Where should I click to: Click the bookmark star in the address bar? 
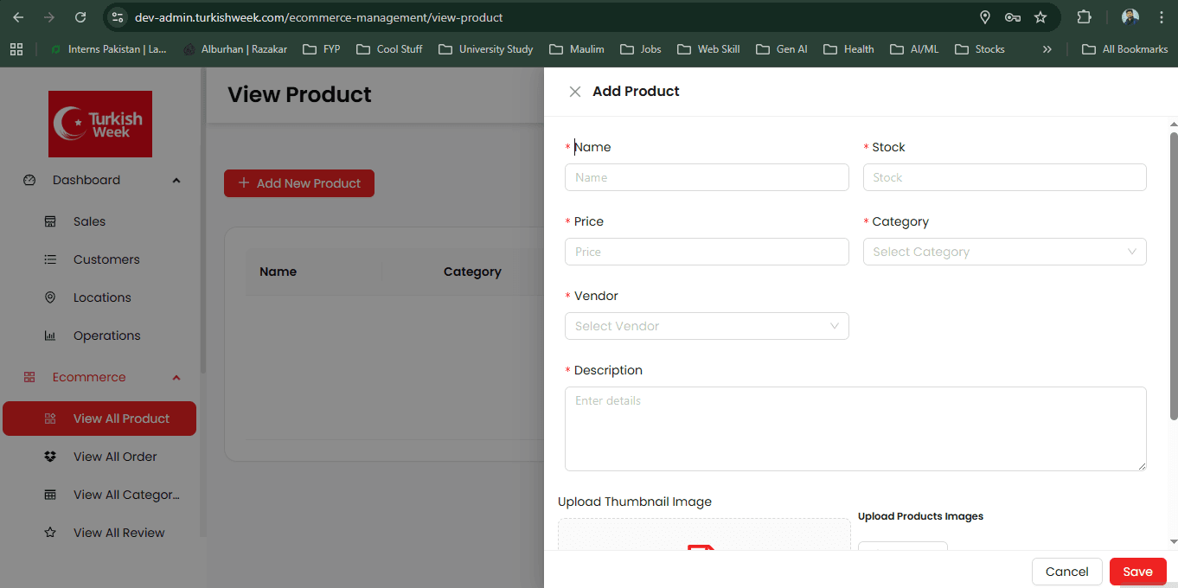1040,16
